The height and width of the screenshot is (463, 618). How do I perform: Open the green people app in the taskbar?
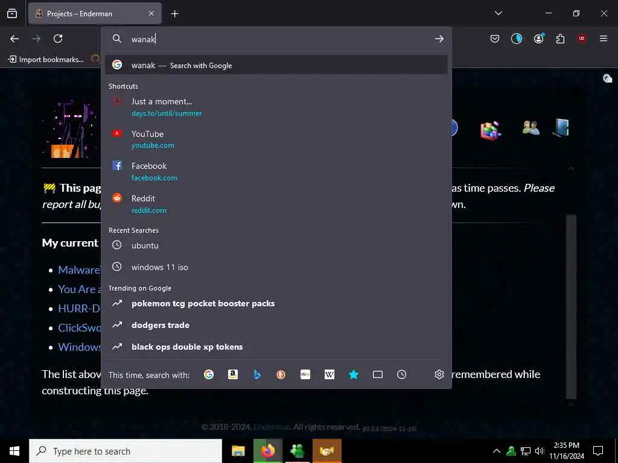tap(297, 451)
